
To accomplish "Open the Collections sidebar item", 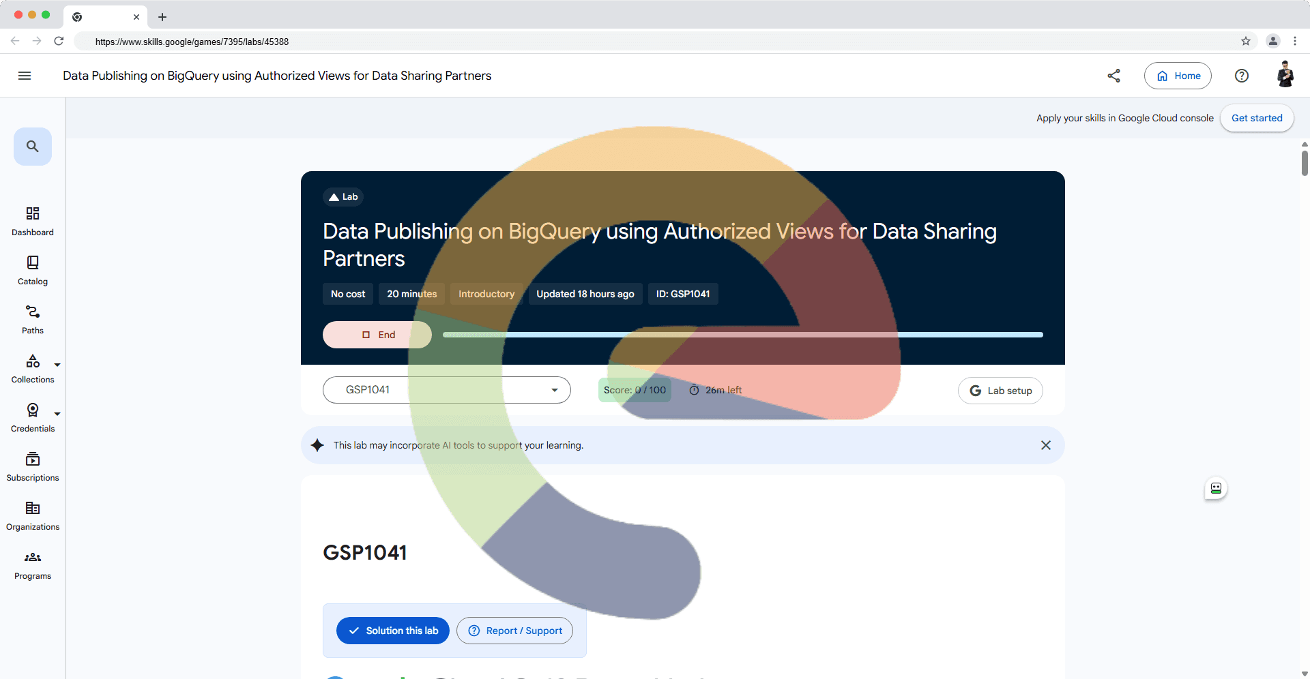I will pyautogui.click(x=33, y=369).
